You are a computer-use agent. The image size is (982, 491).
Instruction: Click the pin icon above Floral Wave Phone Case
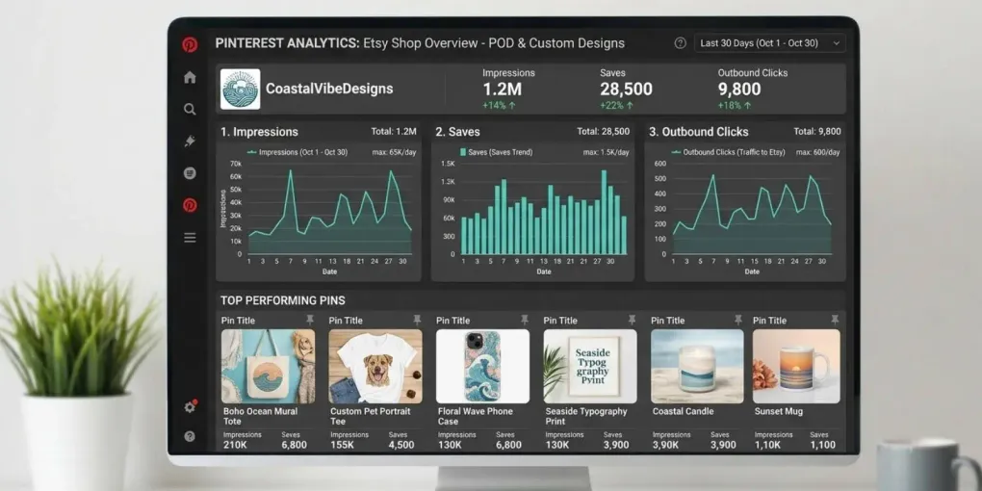click(x=524, y=320)
